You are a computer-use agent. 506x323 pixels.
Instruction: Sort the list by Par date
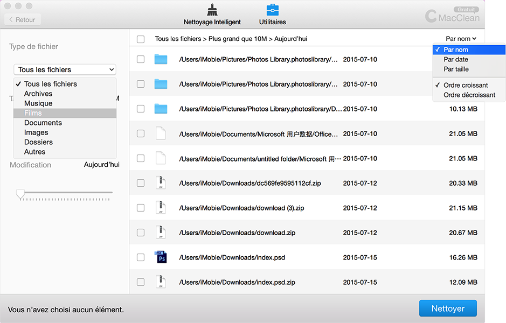(x=469, y=59)
